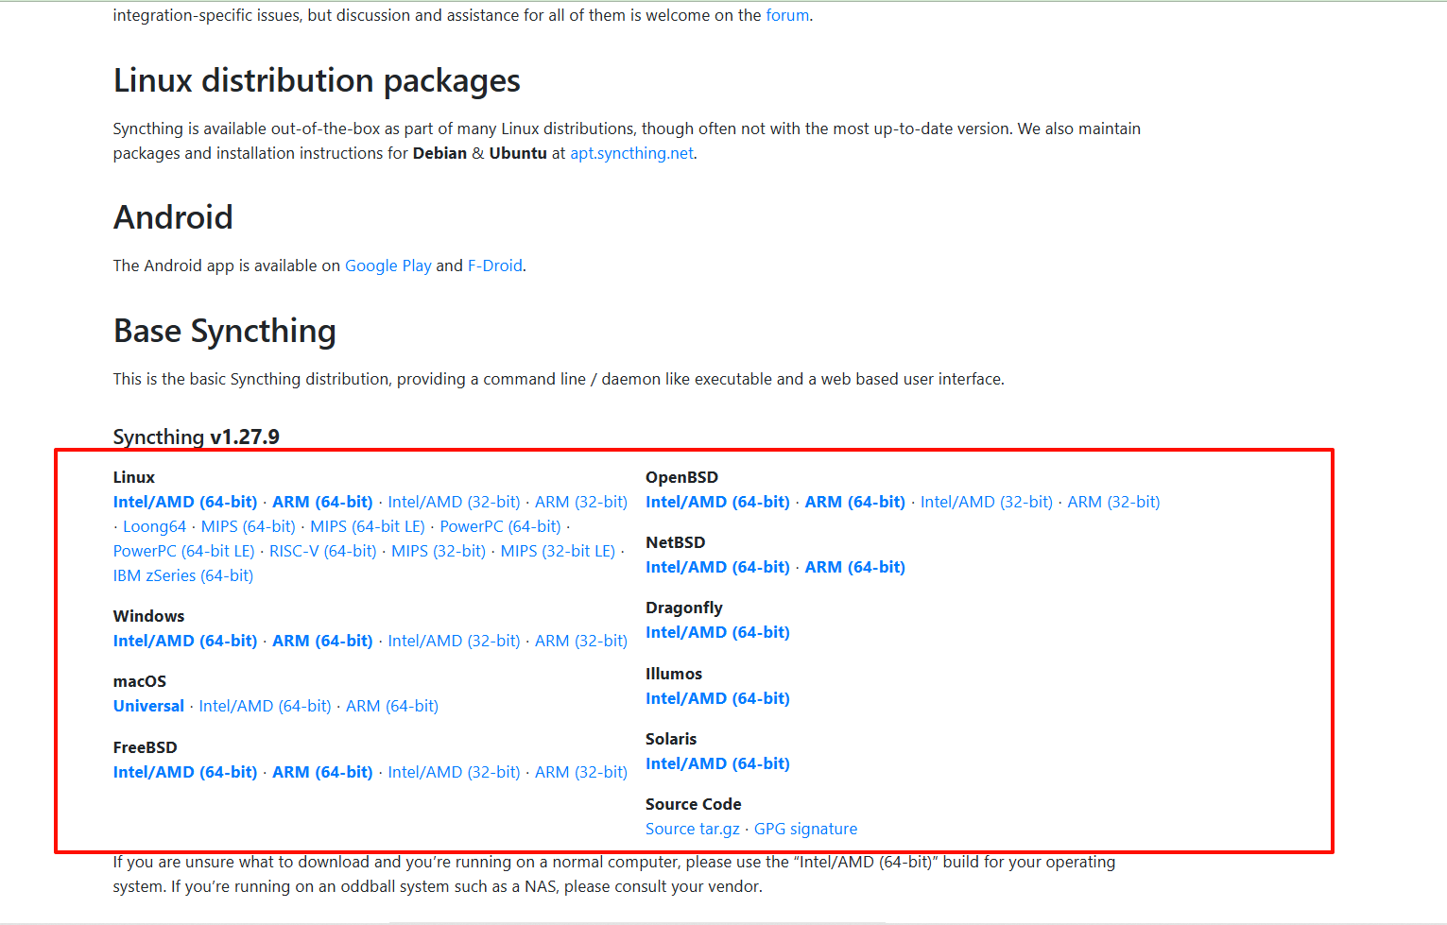Click the MIPS (32-bit LE) link
This screenshot has width=1447, height=925.
pos(558,551)
